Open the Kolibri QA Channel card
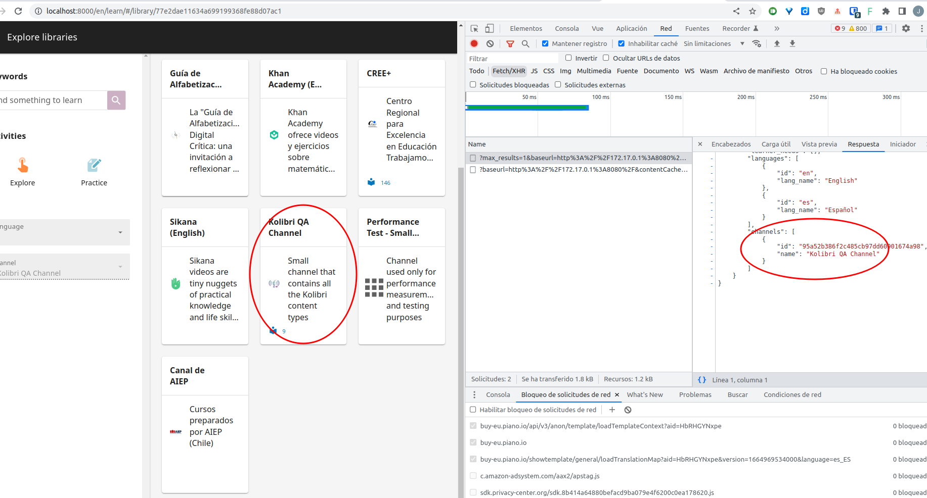 click(303, 276)
